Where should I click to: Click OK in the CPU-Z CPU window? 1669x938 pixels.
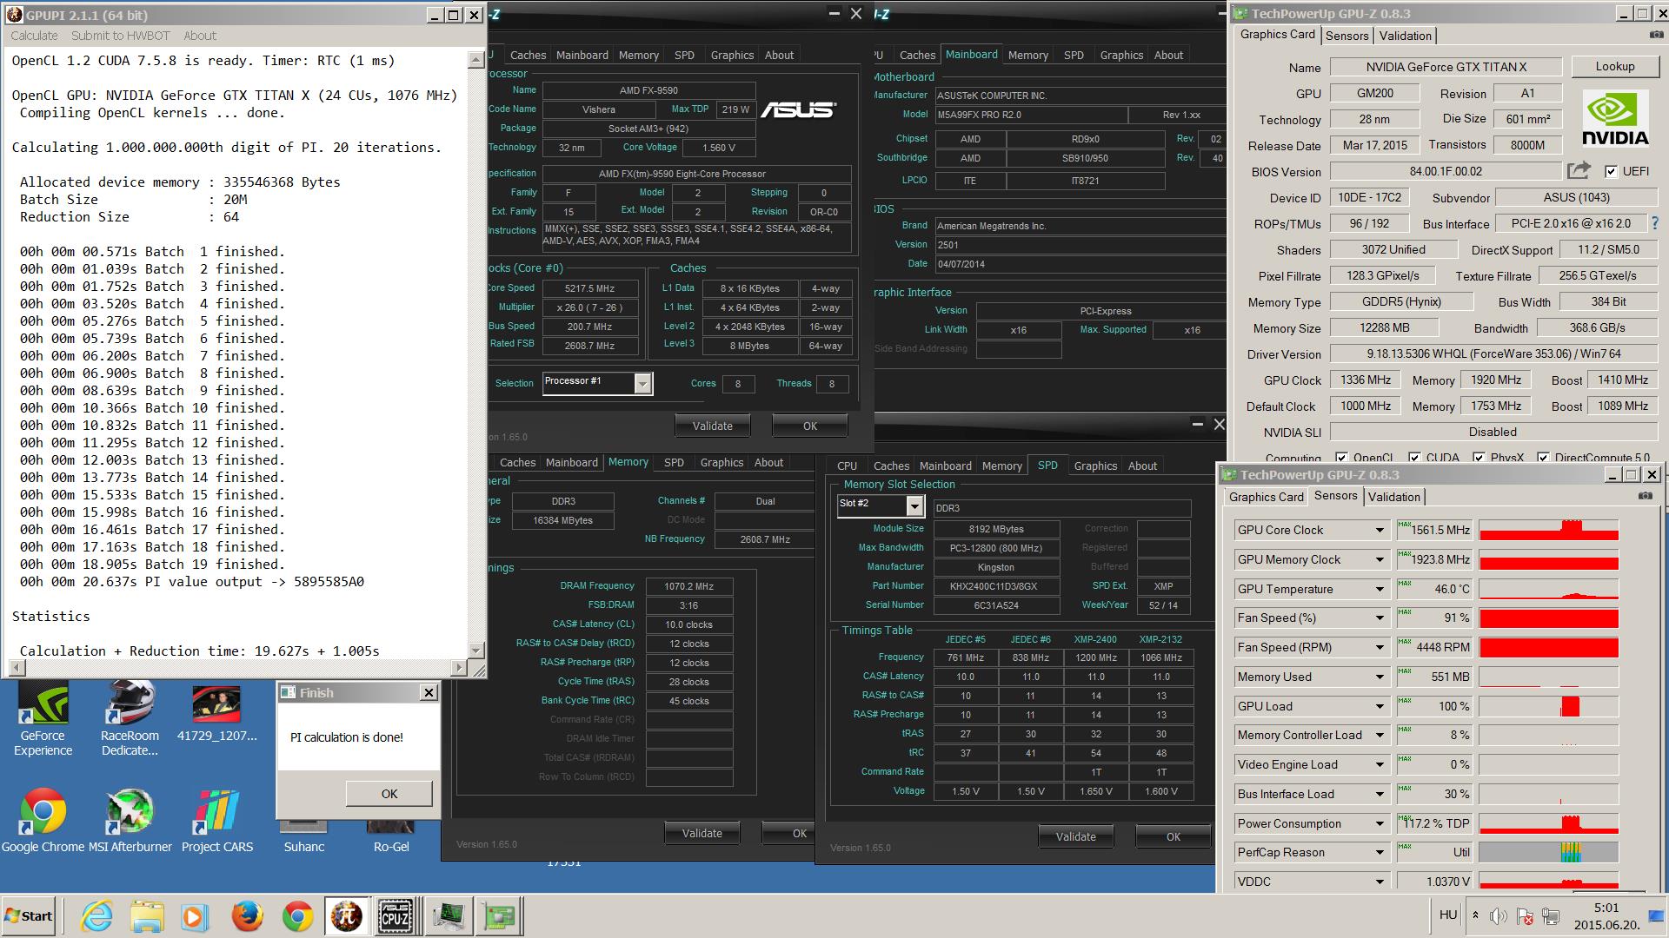pos(809,426)
